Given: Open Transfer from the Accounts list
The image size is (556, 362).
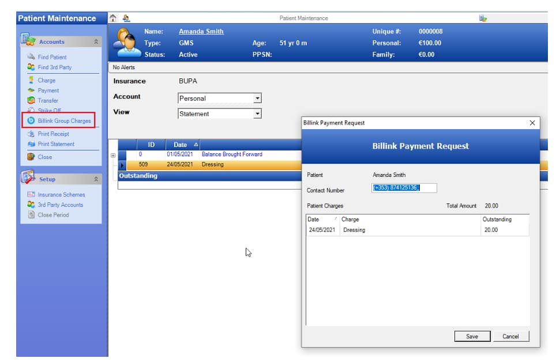Looking at the screenshot, I should (48, 101).
